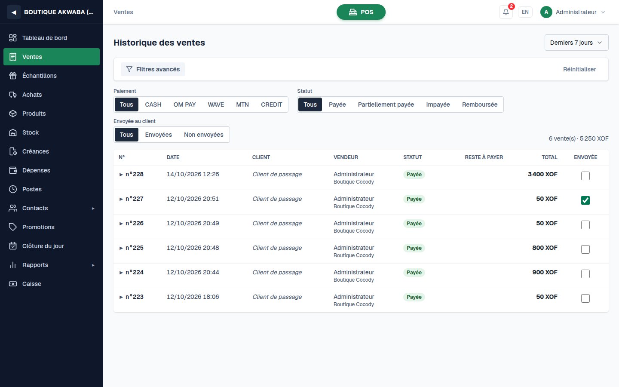Click the Réinitialiser link
Screen dimensions: 619x387
(x=579, y=69)
